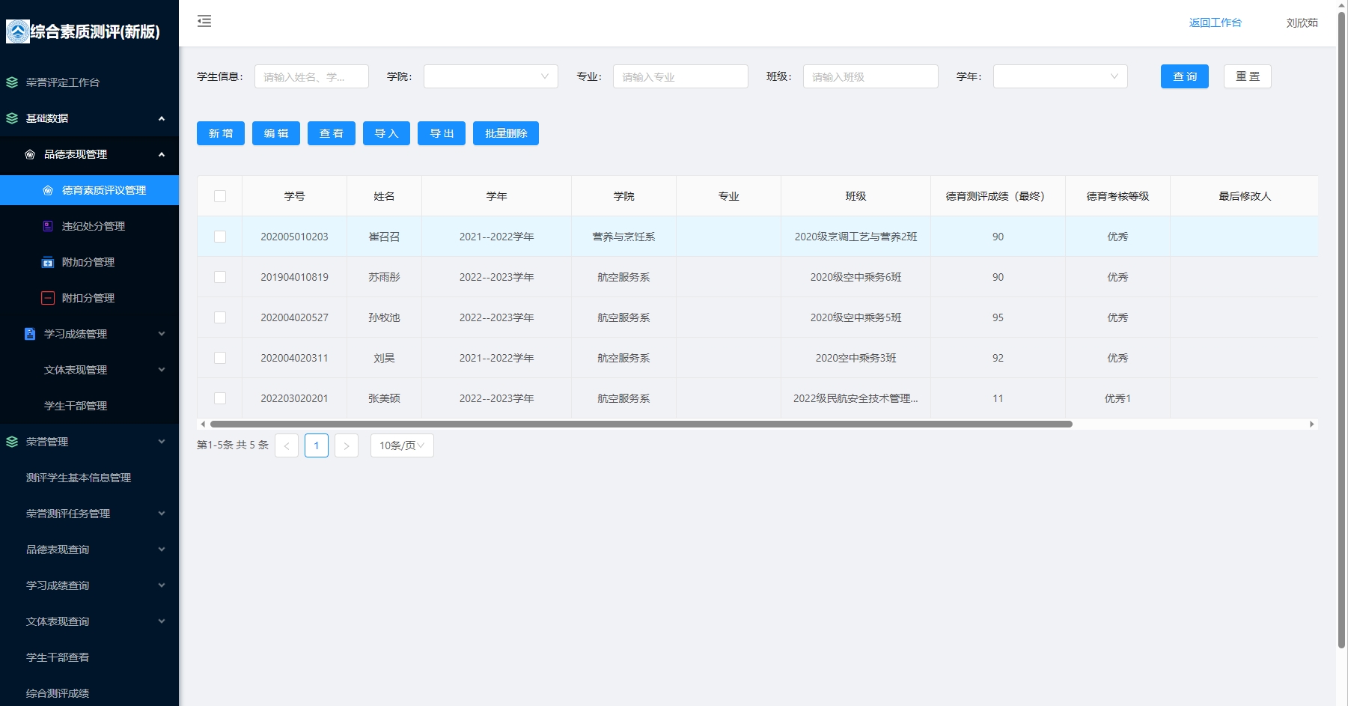
Task: Click the 编辑 button
Action: click(x=276, y=133)
